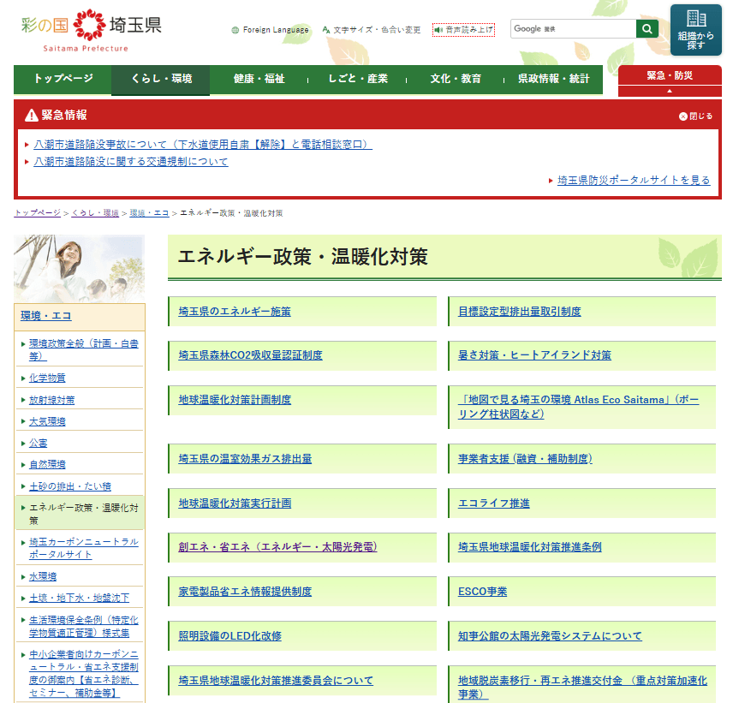The width and height of the screenshot is (733, 703).
Task: Open 埼玉県防災ポータルサイトを見る link
Action: tap(634, 181)
